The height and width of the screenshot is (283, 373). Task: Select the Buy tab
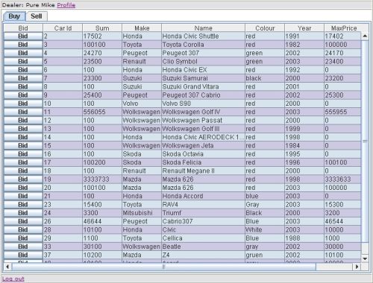tap(14, 16)
